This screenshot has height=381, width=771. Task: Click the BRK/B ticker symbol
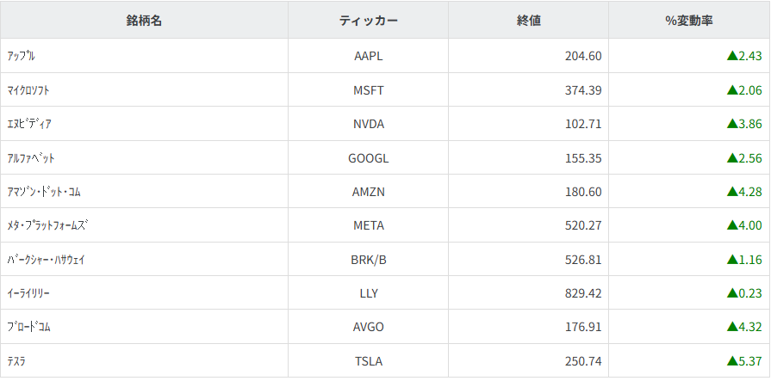(368, 259)
